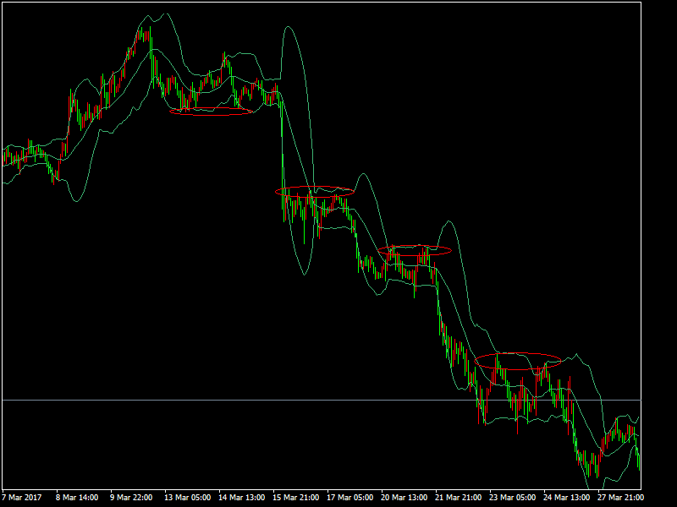The width and height of the screenshot is (677, 507).
Task: Click the "7 Mar 2017" time axis label
Action: tap(22, 497)
